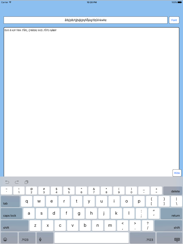
Task: Tap the f key
Action: pyautogui.click(x=66, y=213)
